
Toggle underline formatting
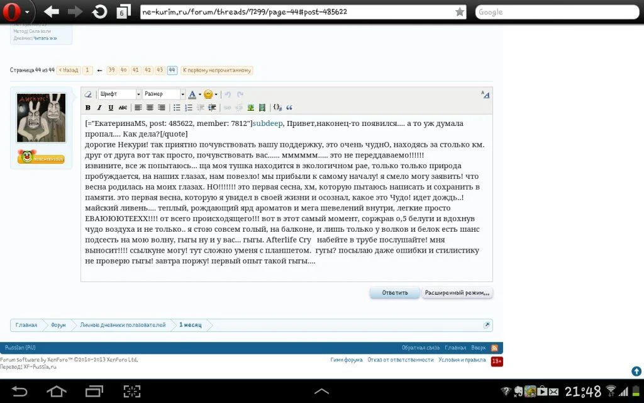tap(111, 108)
